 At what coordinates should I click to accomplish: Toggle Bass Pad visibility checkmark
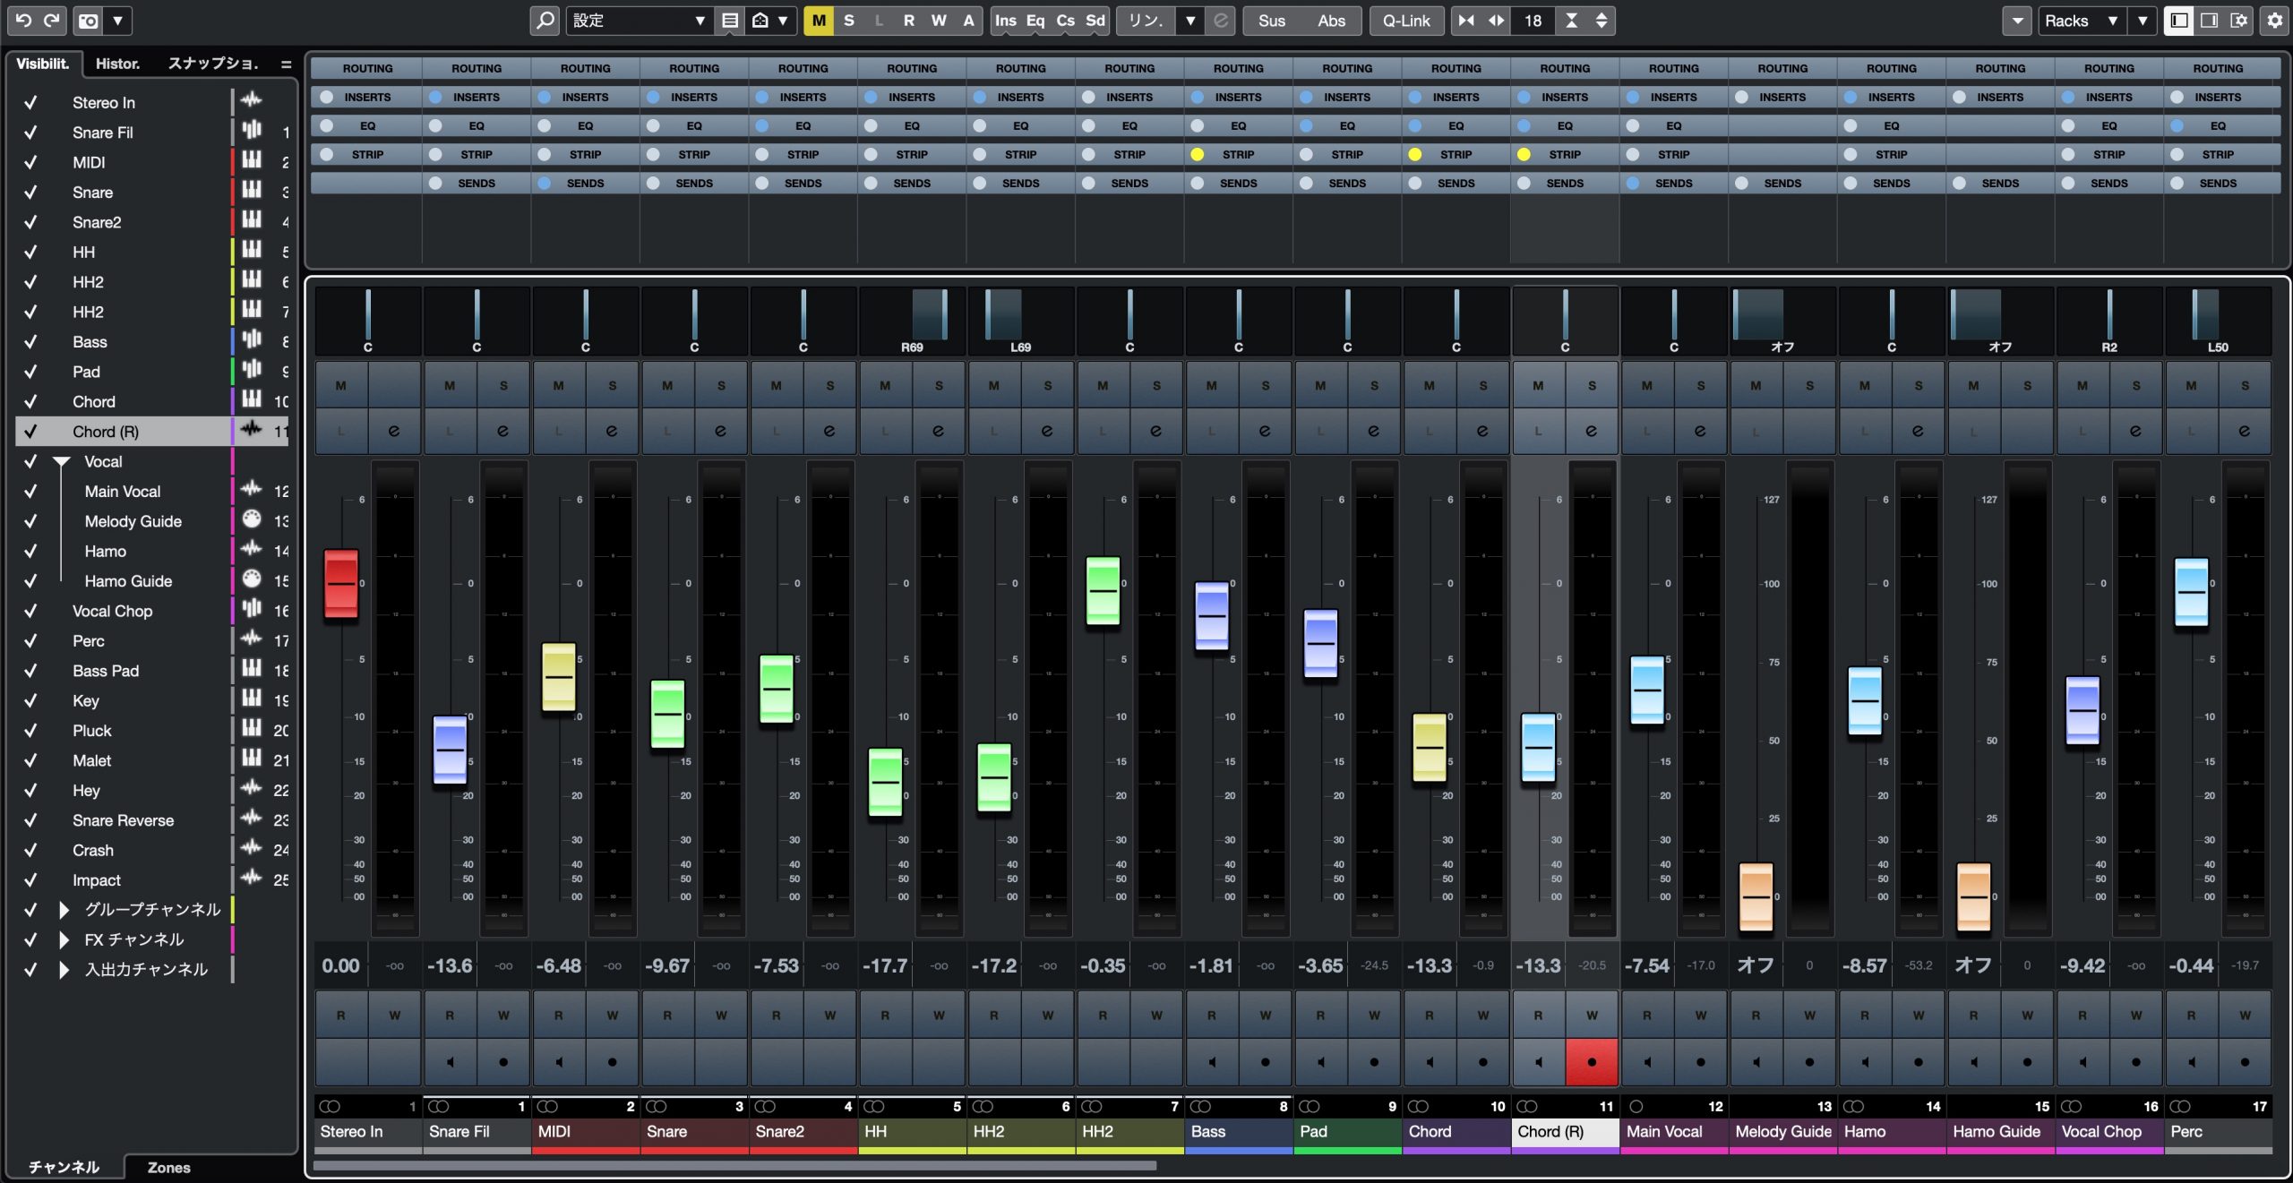30,671
